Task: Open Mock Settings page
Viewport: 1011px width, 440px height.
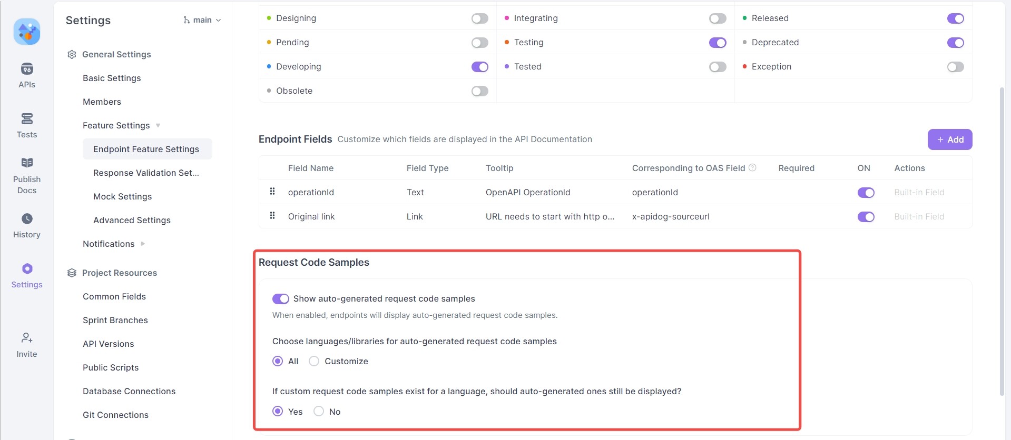Action: point(122,196)
